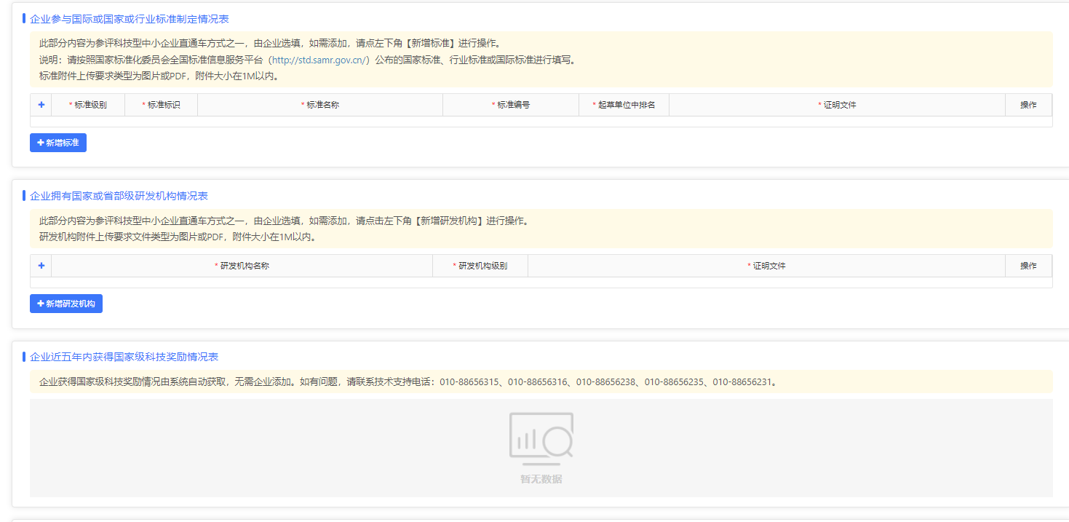Click 证明文件 header in the standards table
This screenshot has width=1069, height=522.
[x=837, y=105]
